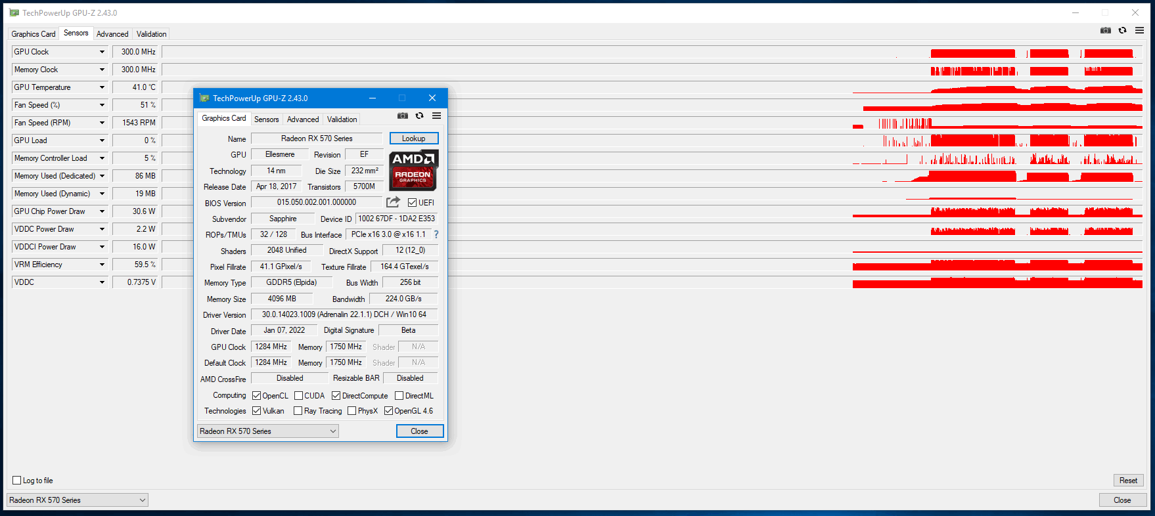Viewport: 1155px width, 516px height.
Task: Open the Advanced tab in the Sensors window
Action: click(x=112, y=34)
